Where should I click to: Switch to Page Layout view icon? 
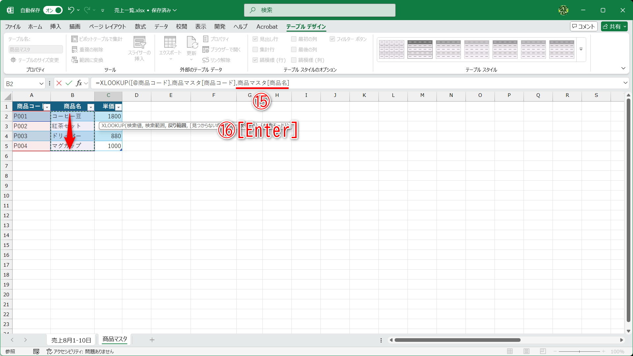[x=527, y=351]
